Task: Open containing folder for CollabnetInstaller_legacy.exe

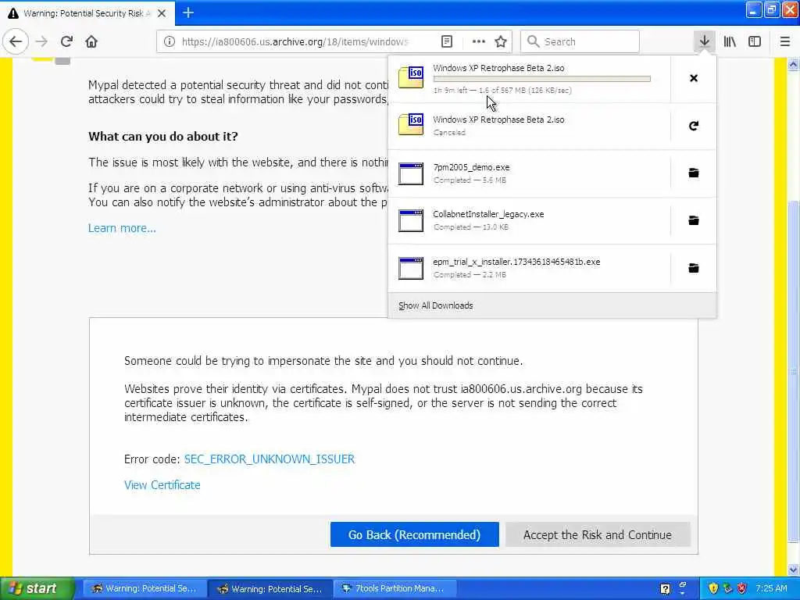Action: tap(694, 220)
